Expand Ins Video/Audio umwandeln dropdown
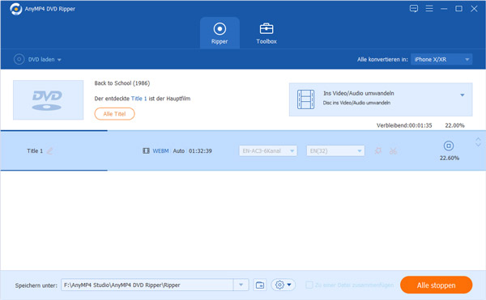Viewport: 486px width, 300px height. coord(463,95)
